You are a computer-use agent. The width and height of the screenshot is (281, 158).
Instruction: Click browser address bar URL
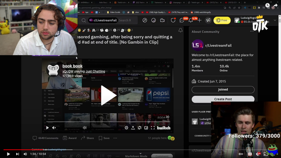[95, 8]
